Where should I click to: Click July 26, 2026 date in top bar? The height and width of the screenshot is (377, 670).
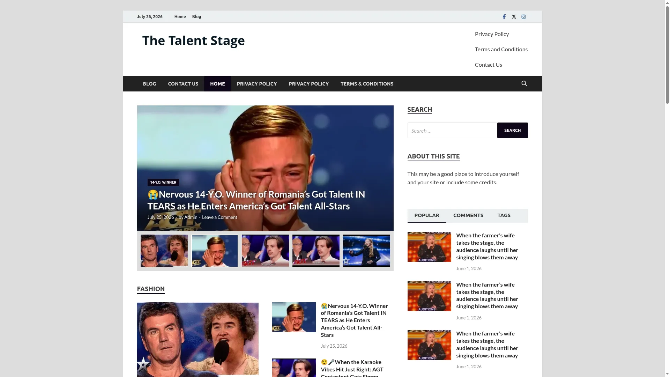[x=149, y=17]
